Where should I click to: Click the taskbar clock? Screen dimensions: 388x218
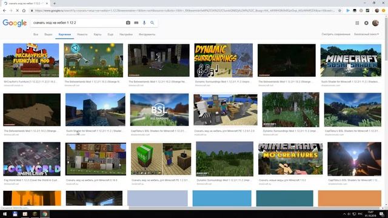[x=370, y=214]
